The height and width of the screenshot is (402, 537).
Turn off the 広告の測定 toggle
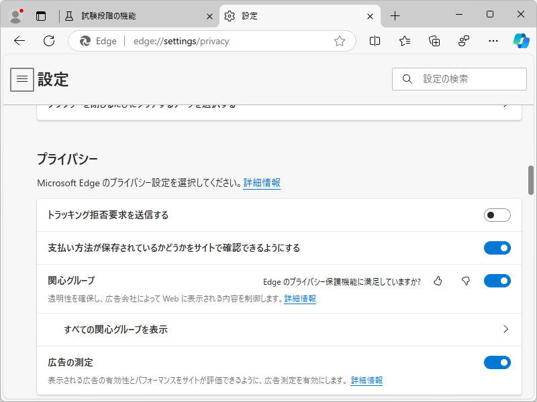(497, 362)
